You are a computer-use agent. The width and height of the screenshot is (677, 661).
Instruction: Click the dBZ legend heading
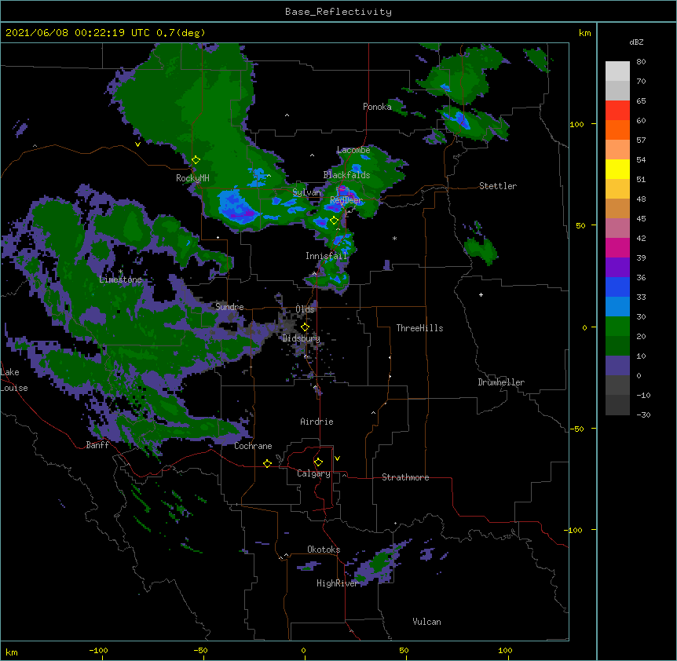[636, 42]
